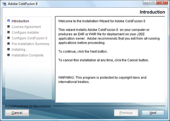Close the installer window
Image resolution: width=170 pixels, height=121 pixels.
tap(162, 3)
